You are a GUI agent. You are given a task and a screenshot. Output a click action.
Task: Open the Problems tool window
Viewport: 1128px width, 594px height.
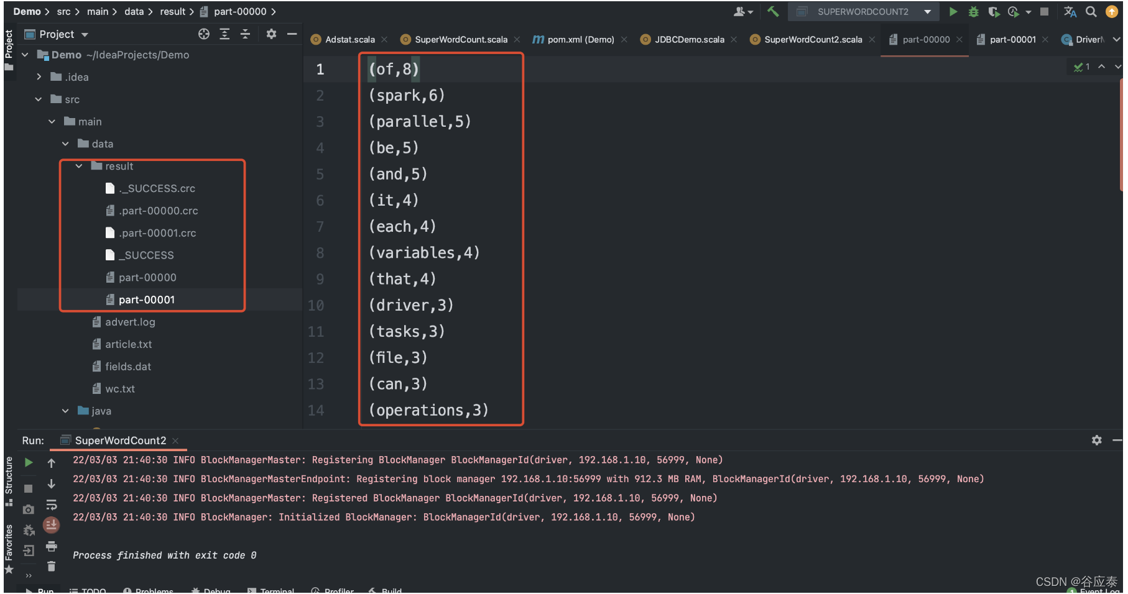pyautogui.click(x=149, y=590)
